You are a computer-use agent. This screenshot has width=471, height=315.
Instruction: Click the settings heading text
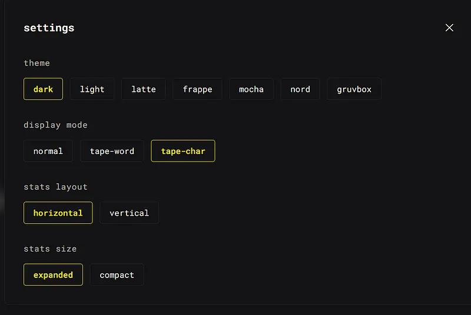[49, 28]
